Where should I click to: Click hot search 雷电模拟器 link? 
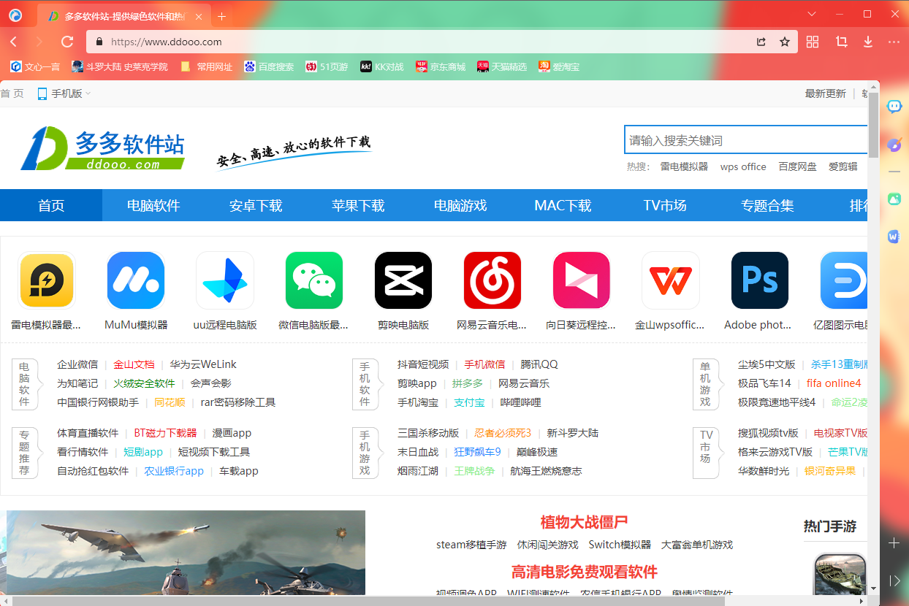[x=684, y=166]
